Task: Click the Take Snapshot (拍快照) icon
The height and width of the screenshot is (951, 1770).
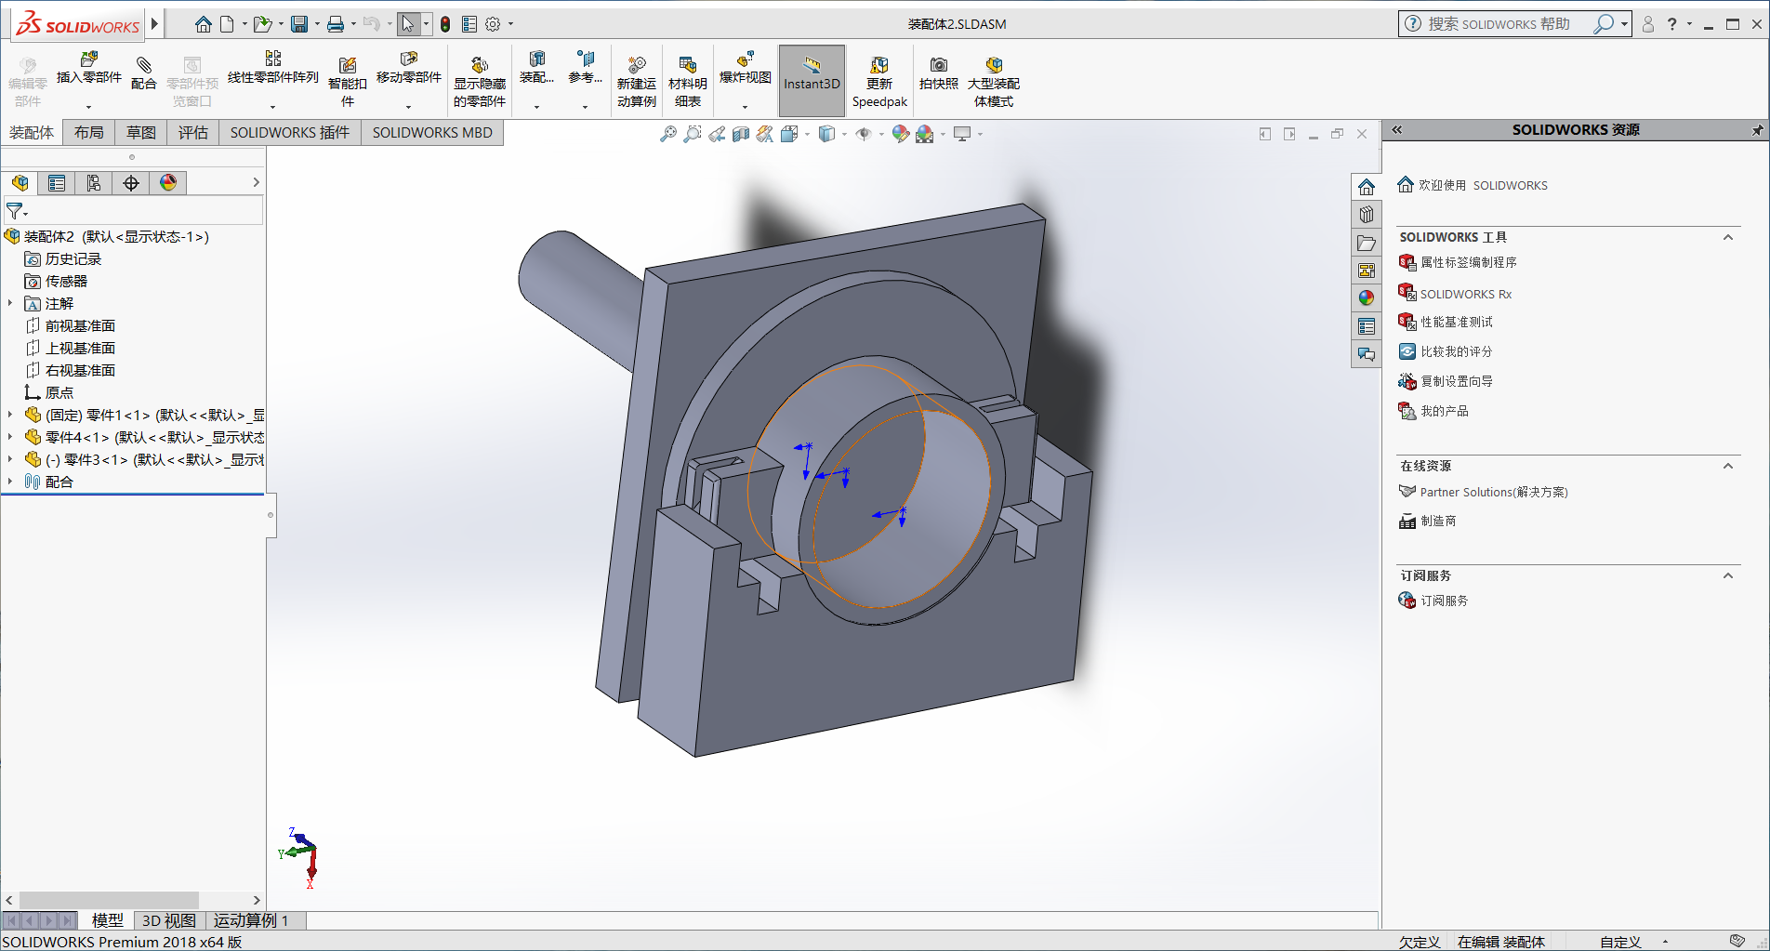Action: tap(939, 66)
